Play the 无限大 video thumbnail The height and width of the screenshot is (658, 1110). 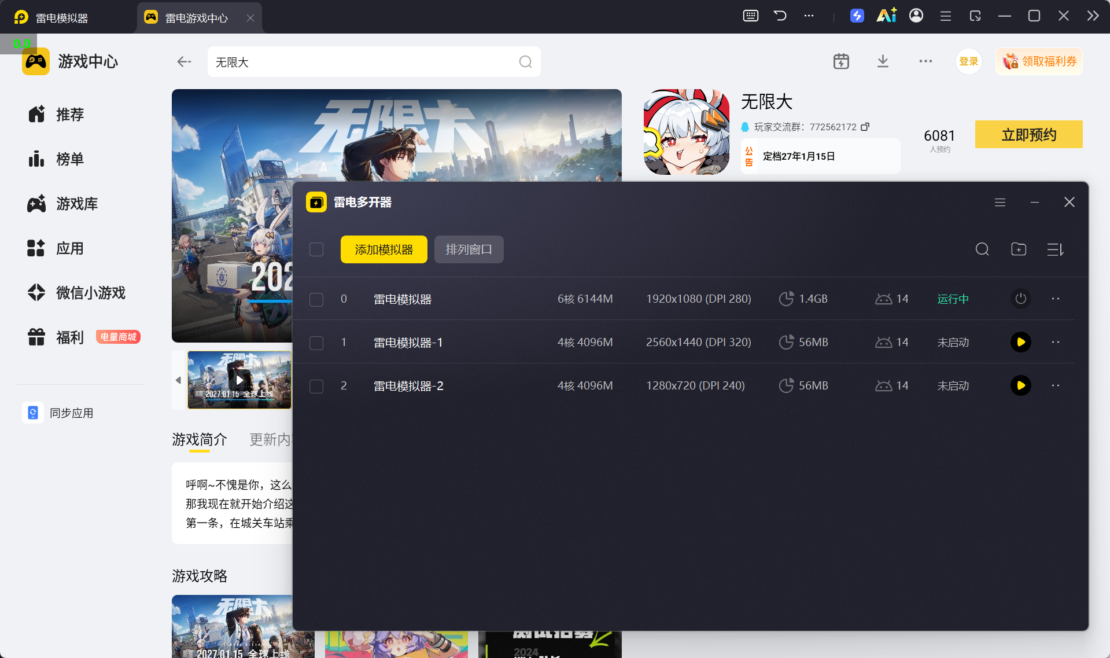pyautogui.click(x=239, y=380)
